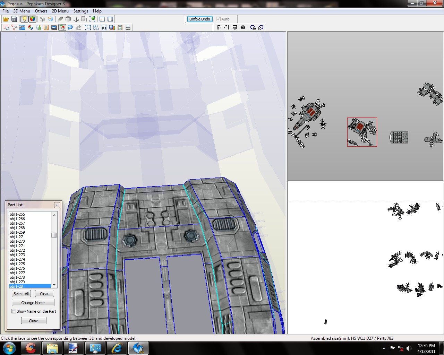This screenshot has width=444, height=355.
Task: Click the Change Name button
Action: click(x=33, y=303)
